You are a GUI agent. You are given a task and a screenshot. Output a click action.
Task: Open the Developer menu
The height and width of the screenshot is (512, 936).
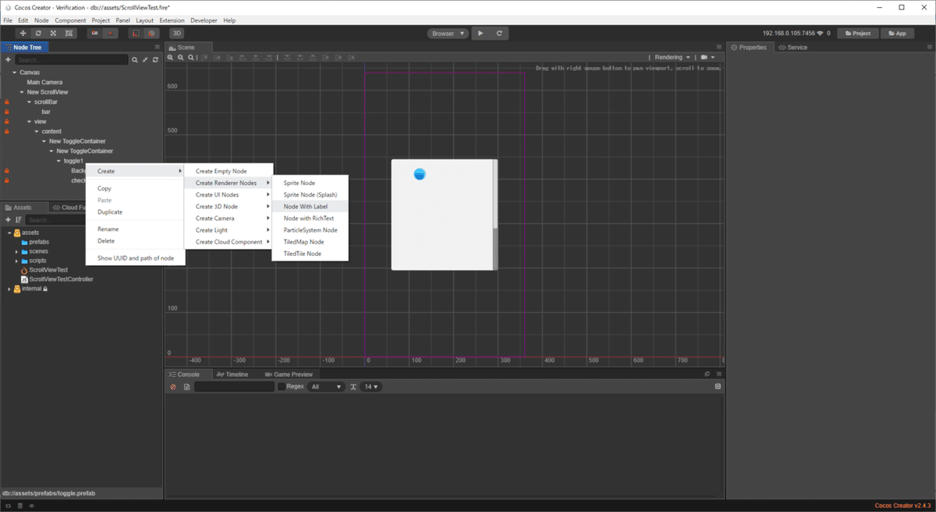[x=204, y=20]
